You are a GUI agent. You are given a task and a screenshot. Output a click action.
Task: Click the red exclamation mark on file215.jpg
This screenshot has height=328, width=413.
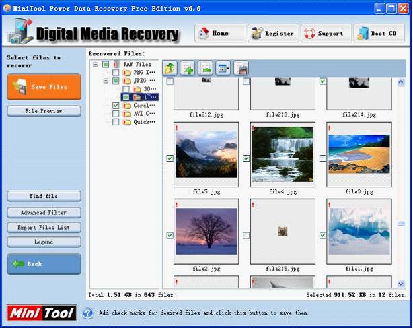[x=253, y=205]
